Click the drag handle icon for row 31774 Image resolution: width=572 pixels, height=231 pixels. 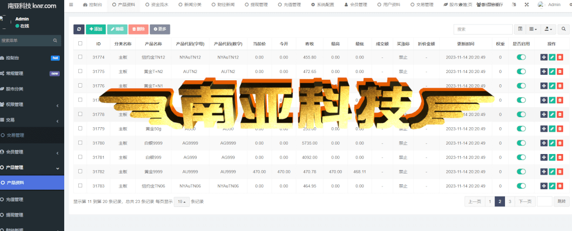(x=544, y=57)
